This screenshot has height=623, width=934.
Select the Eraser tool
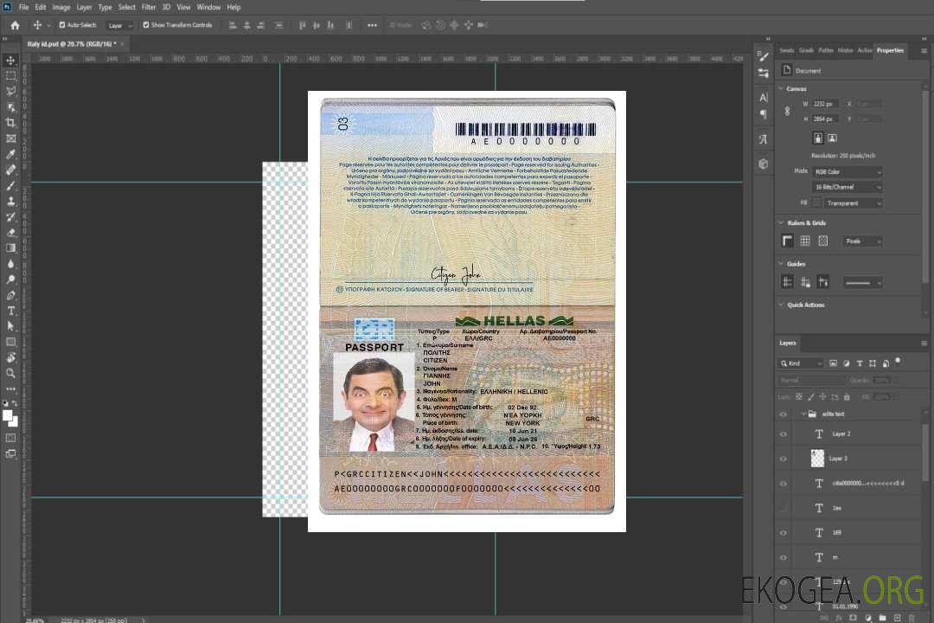click(10, 233)
